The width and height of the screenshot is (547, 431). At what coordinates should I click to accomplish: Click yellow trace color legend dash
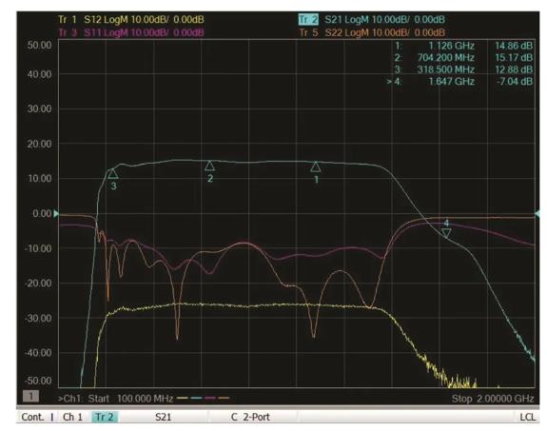coord(183,398)
